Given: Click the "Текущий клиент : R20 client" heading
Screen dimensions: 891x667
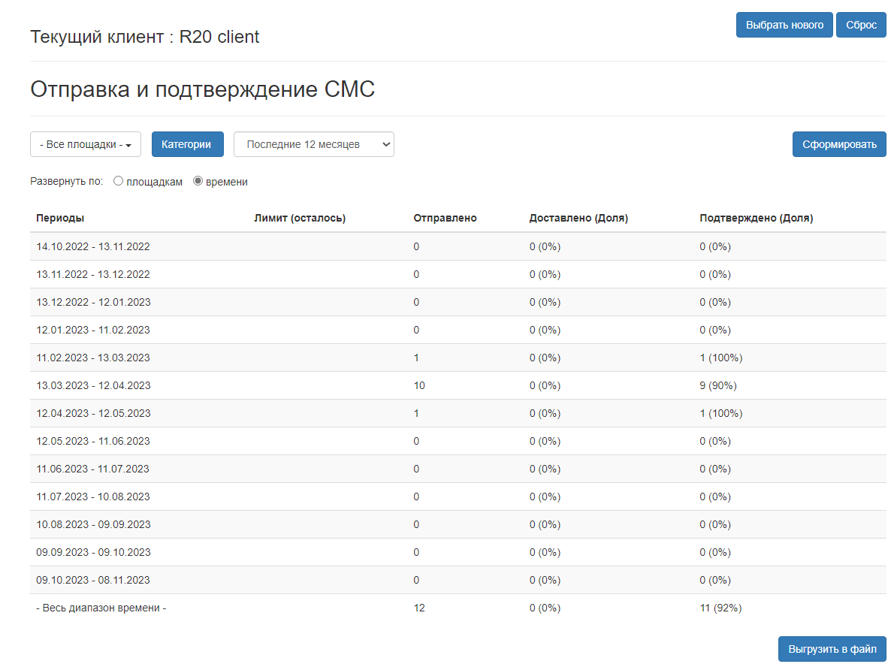Looking at the screenshot, I should (145, 37).
